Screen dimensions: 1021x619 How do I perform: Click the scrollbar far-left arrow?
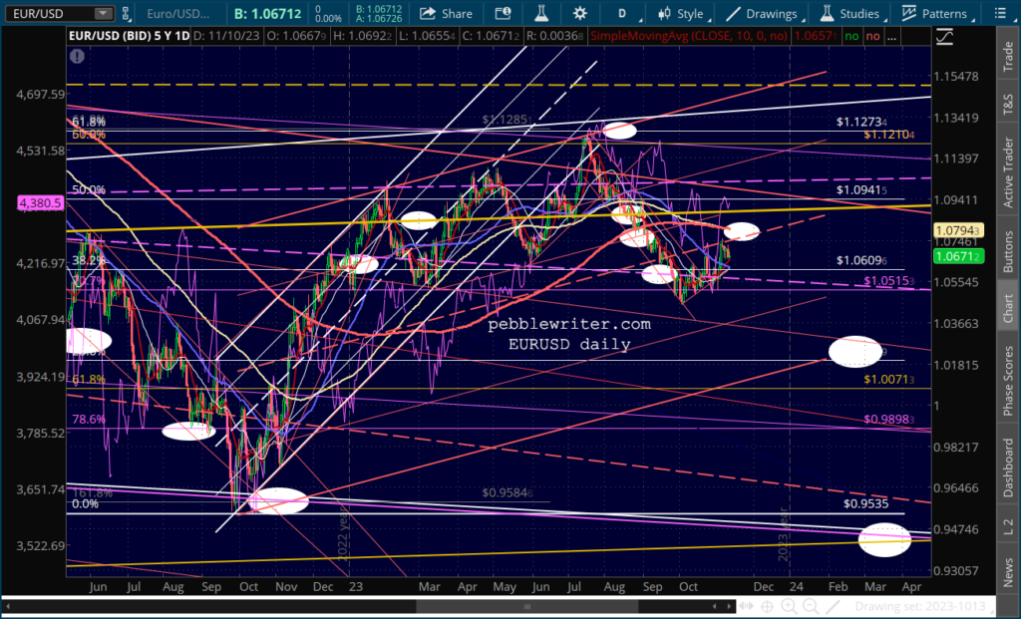(8, 607)
